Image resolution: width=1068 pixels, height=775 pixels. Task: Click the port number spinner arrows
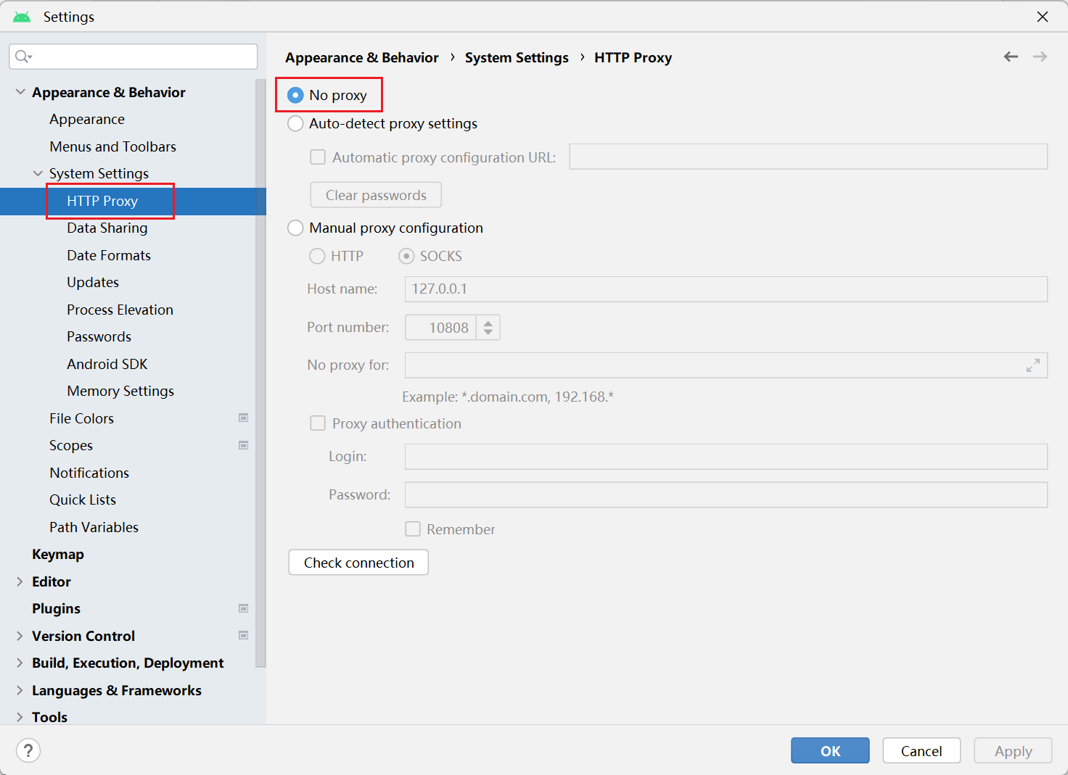488,328
